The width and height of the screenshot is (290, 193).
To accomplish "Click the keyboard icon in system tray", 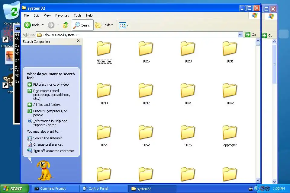I will (x=251, y=189).
